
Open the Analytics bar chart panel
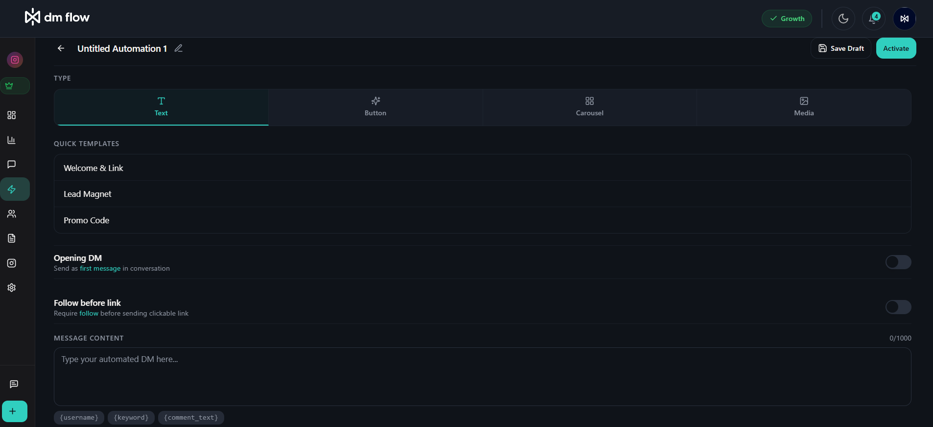(x=11, y=140)
